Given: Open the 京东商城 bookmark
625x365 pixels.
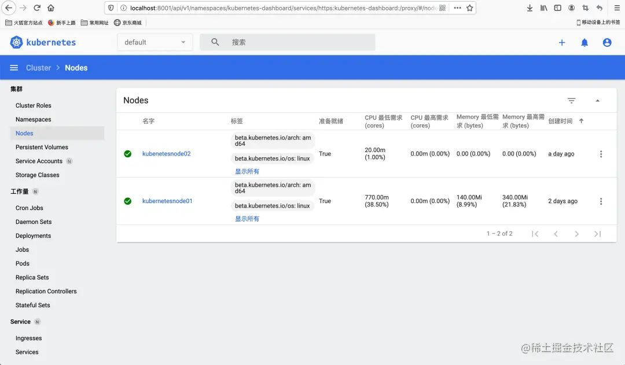Looking at the screenshot, I should (128, 23).
